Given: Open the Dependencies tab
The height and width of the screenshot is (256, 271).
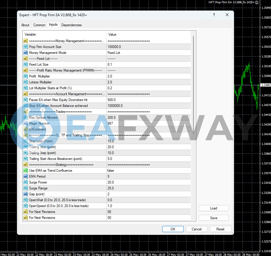Looking at the screenshot, I should pos(71,25).
